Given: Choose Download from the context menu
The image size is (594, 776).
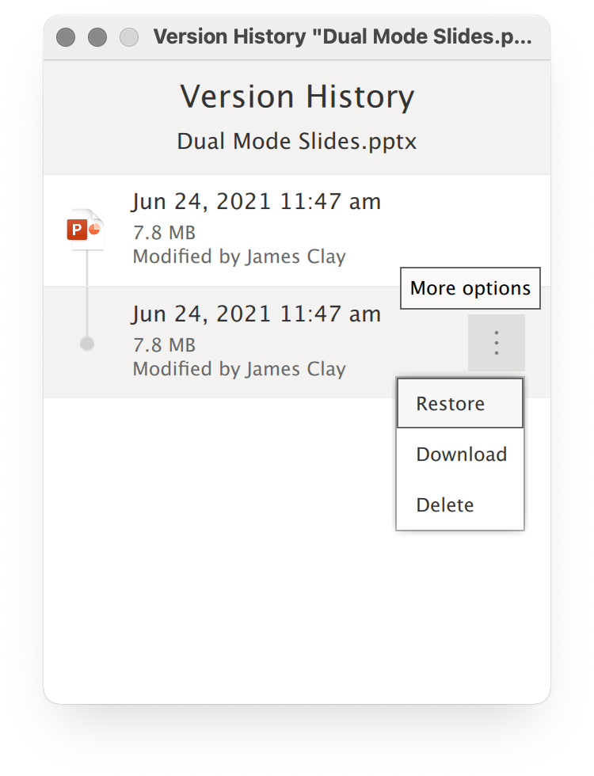Looking at the screenshot, I should coord(460,454).
